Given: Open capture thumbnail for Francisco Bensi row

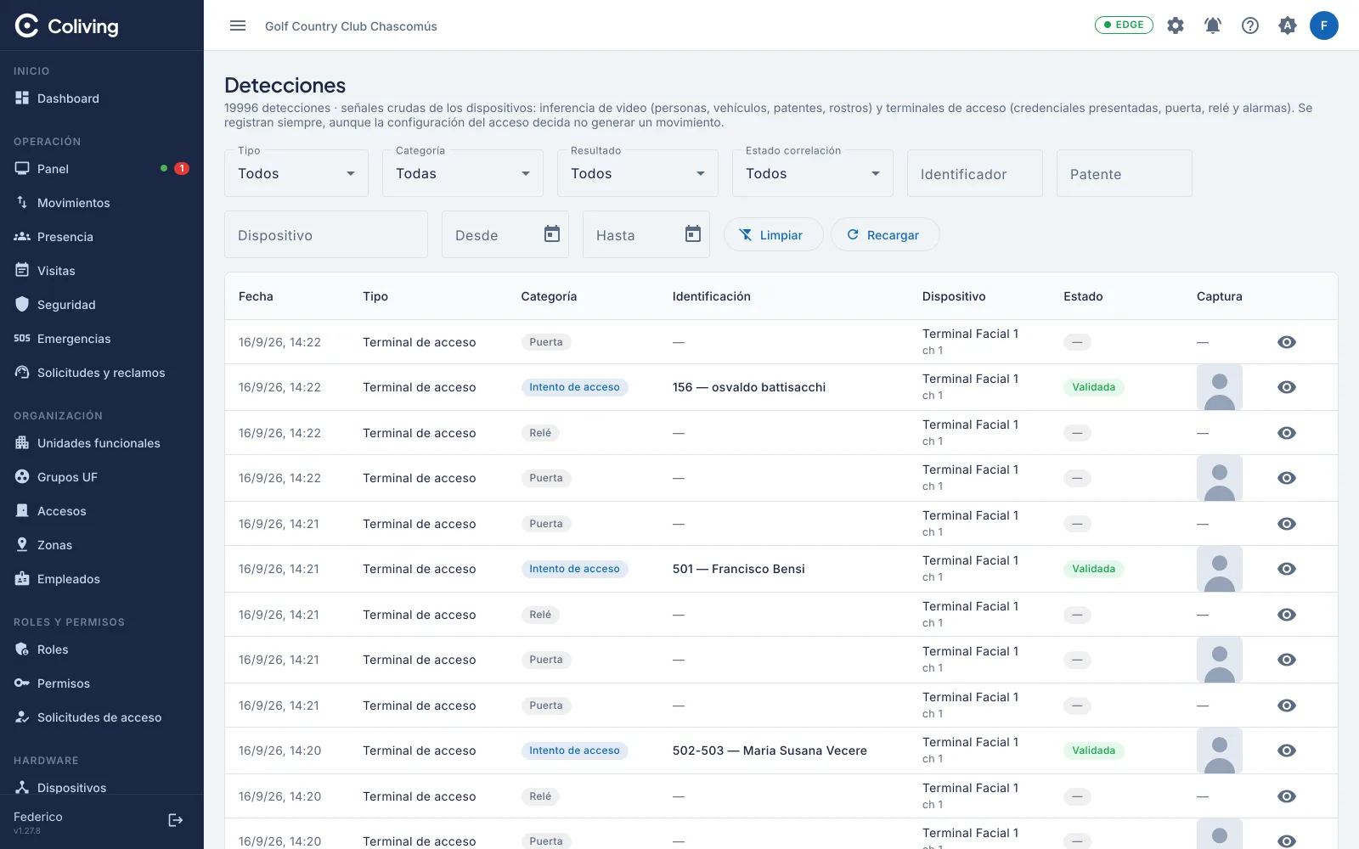Looking at the screenshot, I should pos(1220,569).
